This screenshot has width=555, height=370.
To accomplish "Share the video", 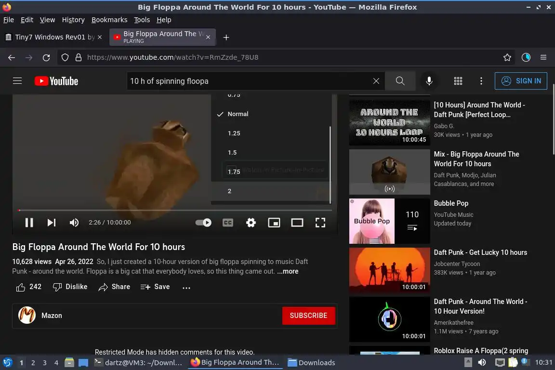I will 114,287.
